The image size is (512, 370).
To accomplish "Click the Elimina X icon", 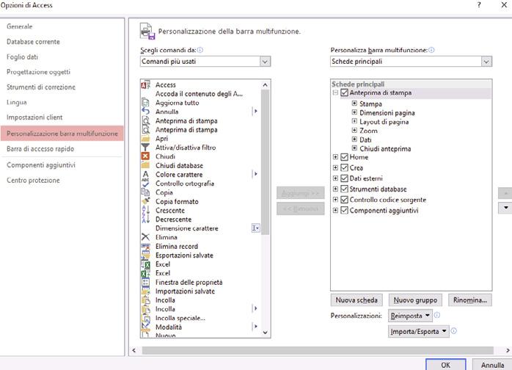I will click(145, 237).
